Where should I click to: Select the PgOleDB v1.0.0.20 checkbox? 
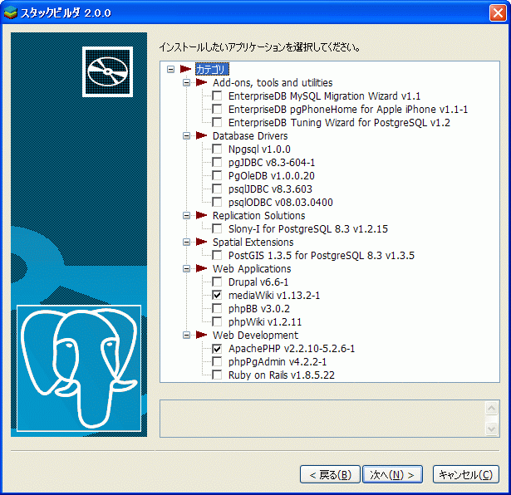pos(217,175)
